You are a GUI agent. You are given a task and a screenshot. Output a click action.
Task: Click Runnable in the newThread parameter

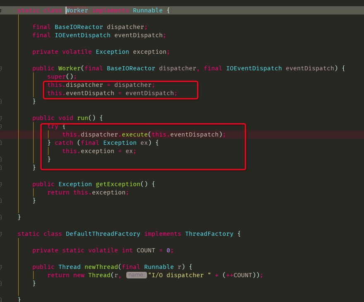159,267
